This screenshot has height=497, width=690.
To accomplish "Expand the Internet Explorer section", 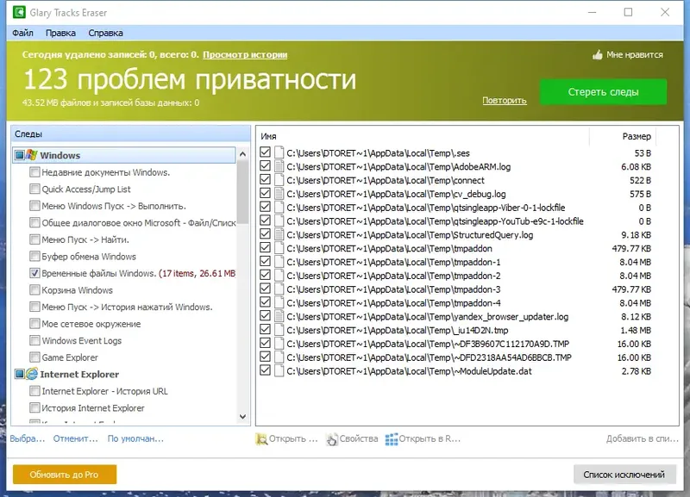I will pos(19,374).
